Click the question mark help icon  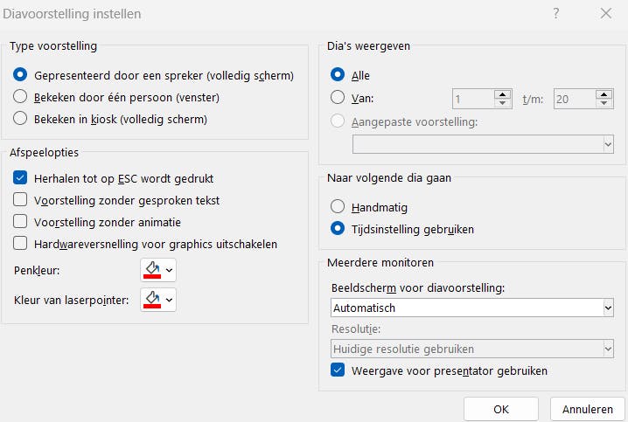pyautogui.click(x=555, y=14)
